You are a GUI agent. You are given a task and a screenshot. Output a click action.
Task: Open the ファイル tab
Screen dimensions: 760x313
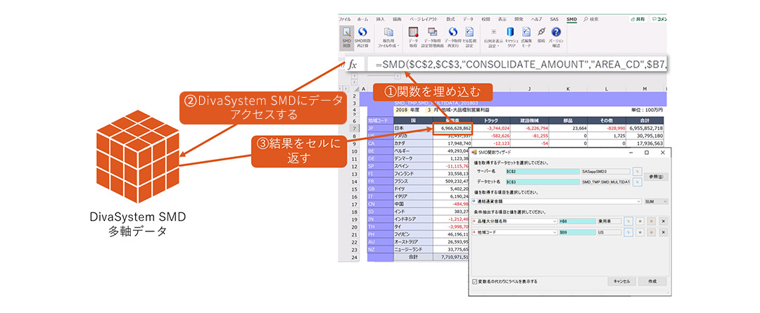345,19
